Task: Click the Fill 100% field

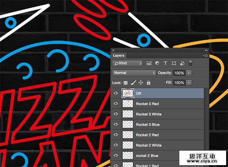Action: 179,83
